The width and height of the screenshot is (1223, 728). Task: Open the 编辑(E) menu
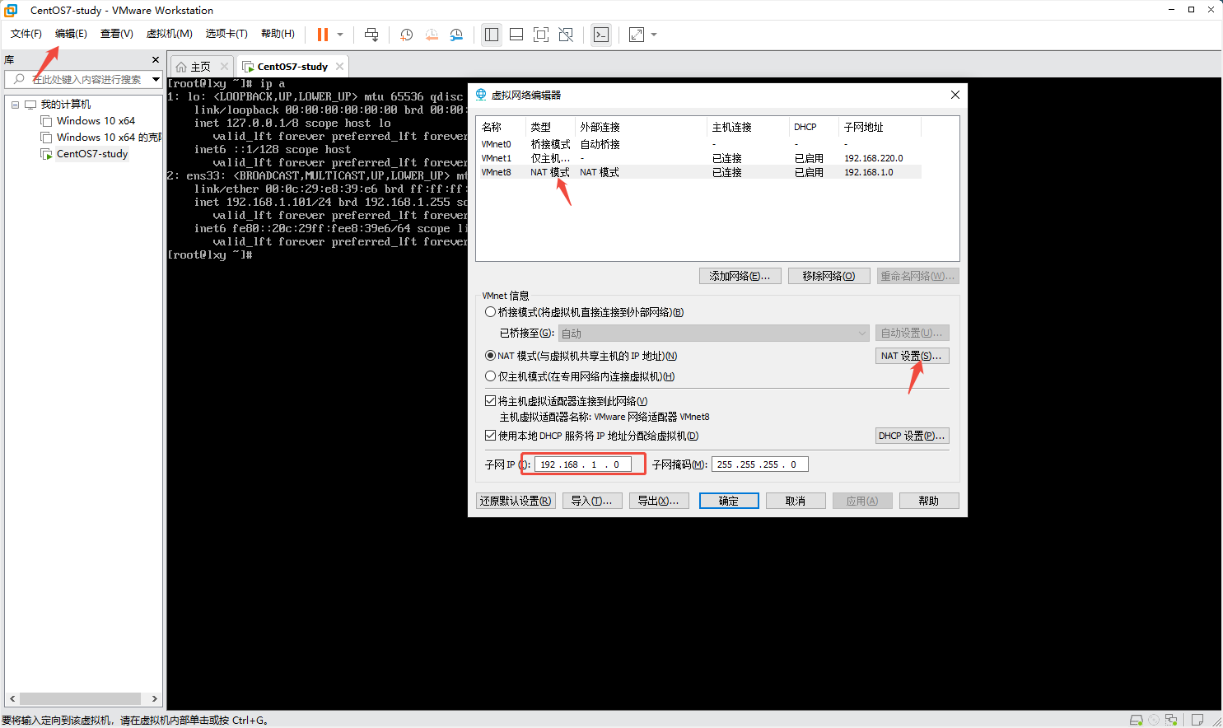pos(71,34)
